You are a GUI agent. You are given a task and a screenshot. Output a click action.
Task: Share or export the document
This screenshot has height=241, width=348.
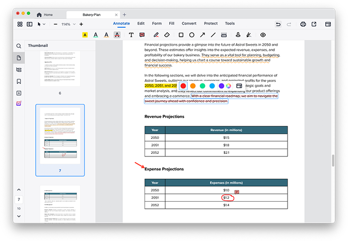tap(314, 24)
